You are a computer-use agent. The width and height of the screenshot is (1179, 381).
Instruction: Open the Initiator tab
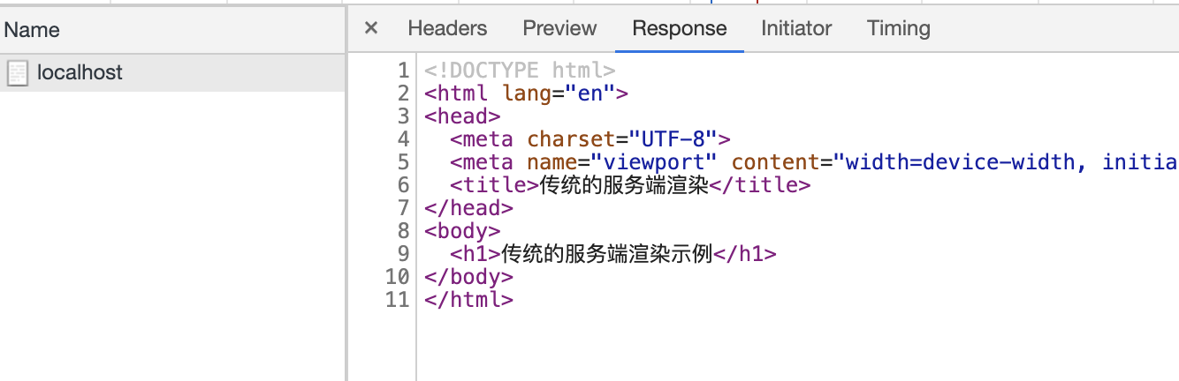pyautogui.click(x=796, y=28)
